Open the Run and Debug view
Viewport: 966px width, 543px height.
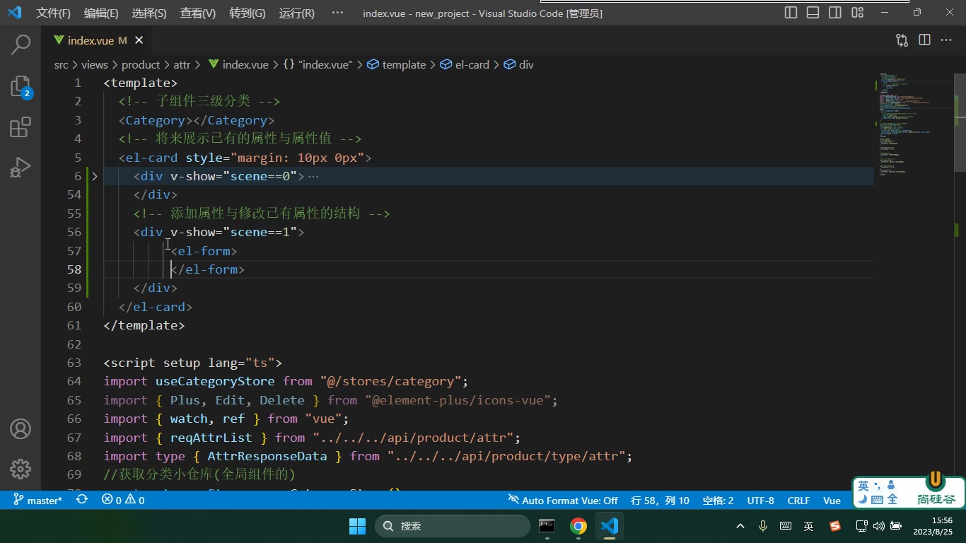[21, 168]
